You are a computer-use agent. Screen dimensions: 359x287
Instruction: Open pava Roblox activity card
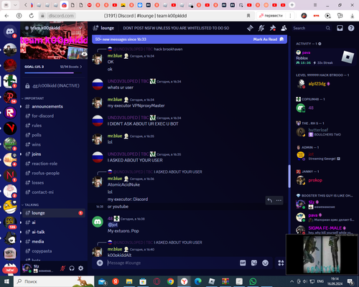point(325,57)
